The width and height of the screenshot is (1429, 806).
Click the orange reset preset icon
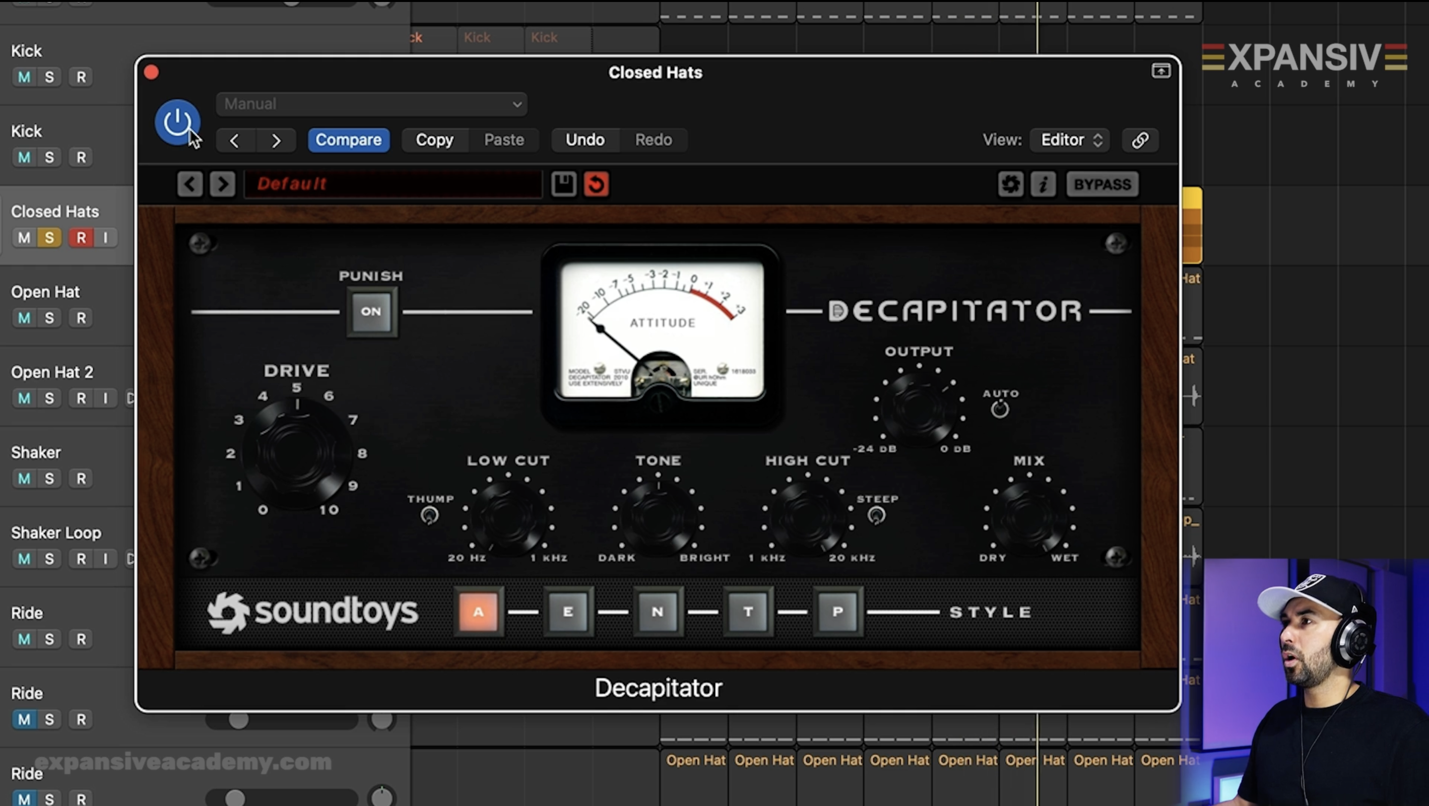click(596, 184)
